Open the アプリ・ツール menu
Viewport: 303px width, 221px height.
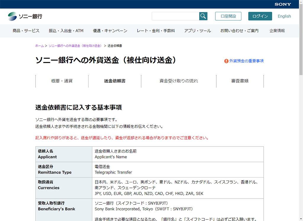(x=197, y=31)
